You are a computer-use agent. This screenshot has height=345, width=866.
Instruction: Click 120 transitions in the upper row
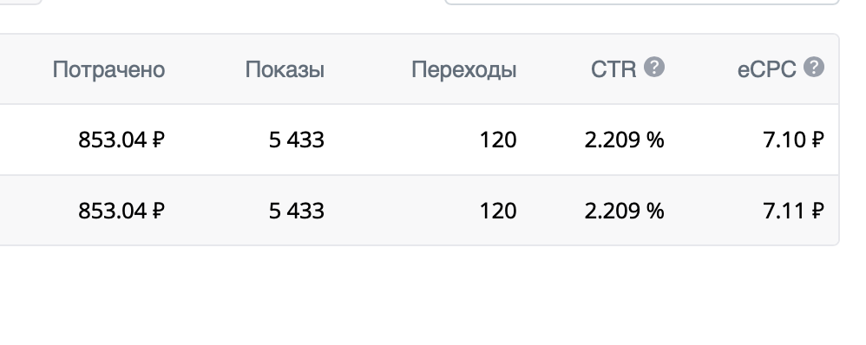(x=497, y=140)
